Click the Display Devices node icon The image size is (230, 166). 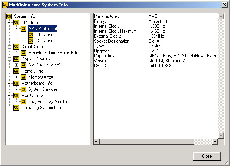[x=16, y=59]
